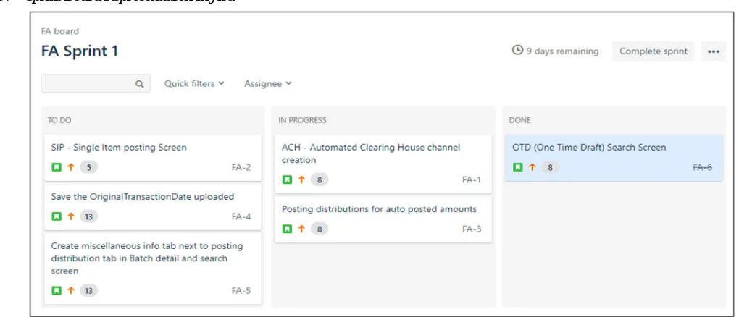The height and width of the screenshot is (317, 739).
Task: Click the story type icon on FA-5 card
Action: coord(57,291)
